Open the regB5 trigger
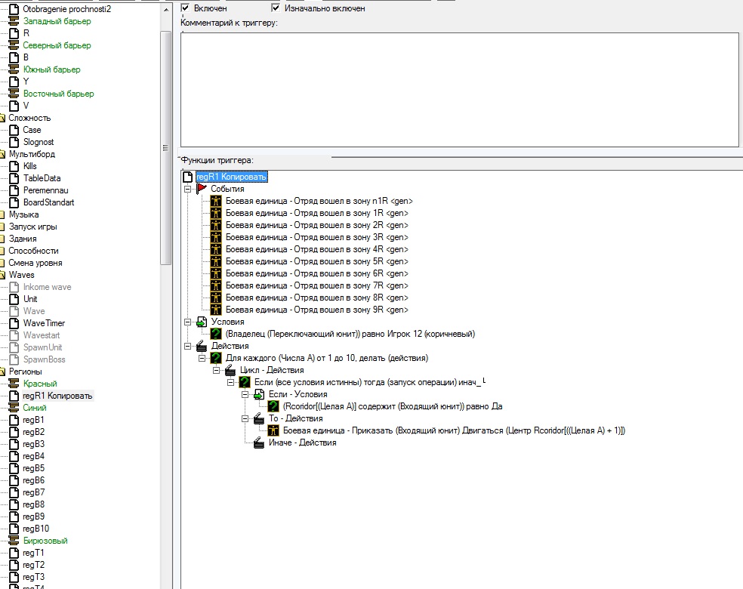743x589 pixels. pos(34,468)
